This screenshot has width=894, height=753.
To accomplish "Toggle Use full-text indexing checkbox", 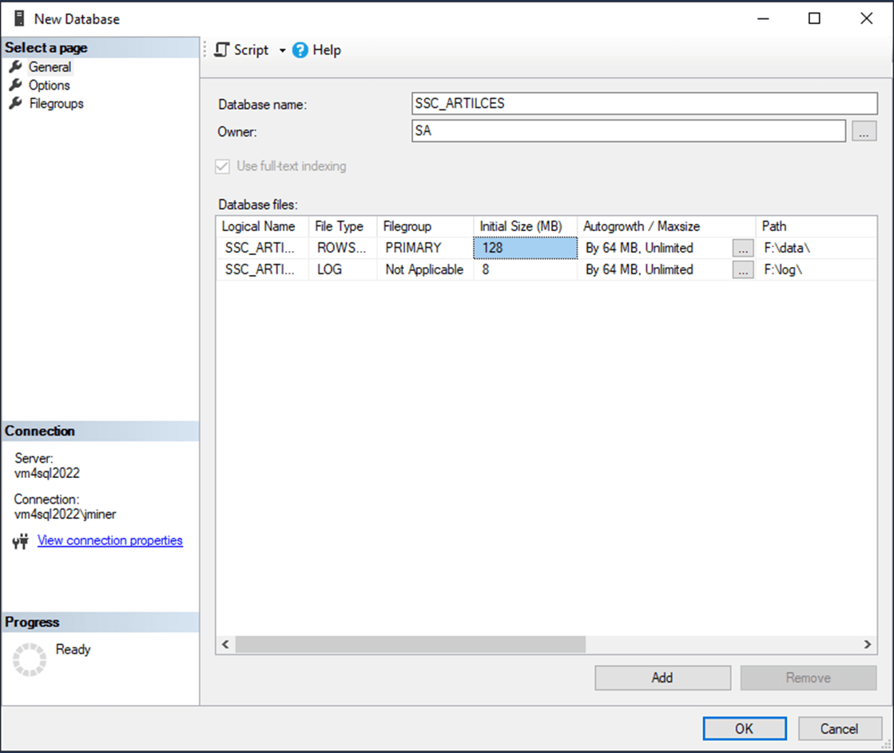I will [x=222, y=166].
